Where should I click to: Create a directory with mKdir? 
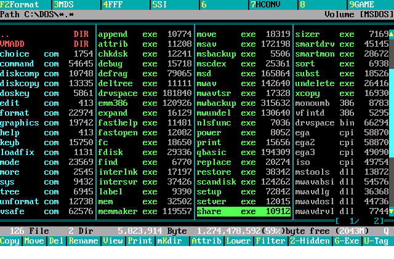[x=170, y=241]
